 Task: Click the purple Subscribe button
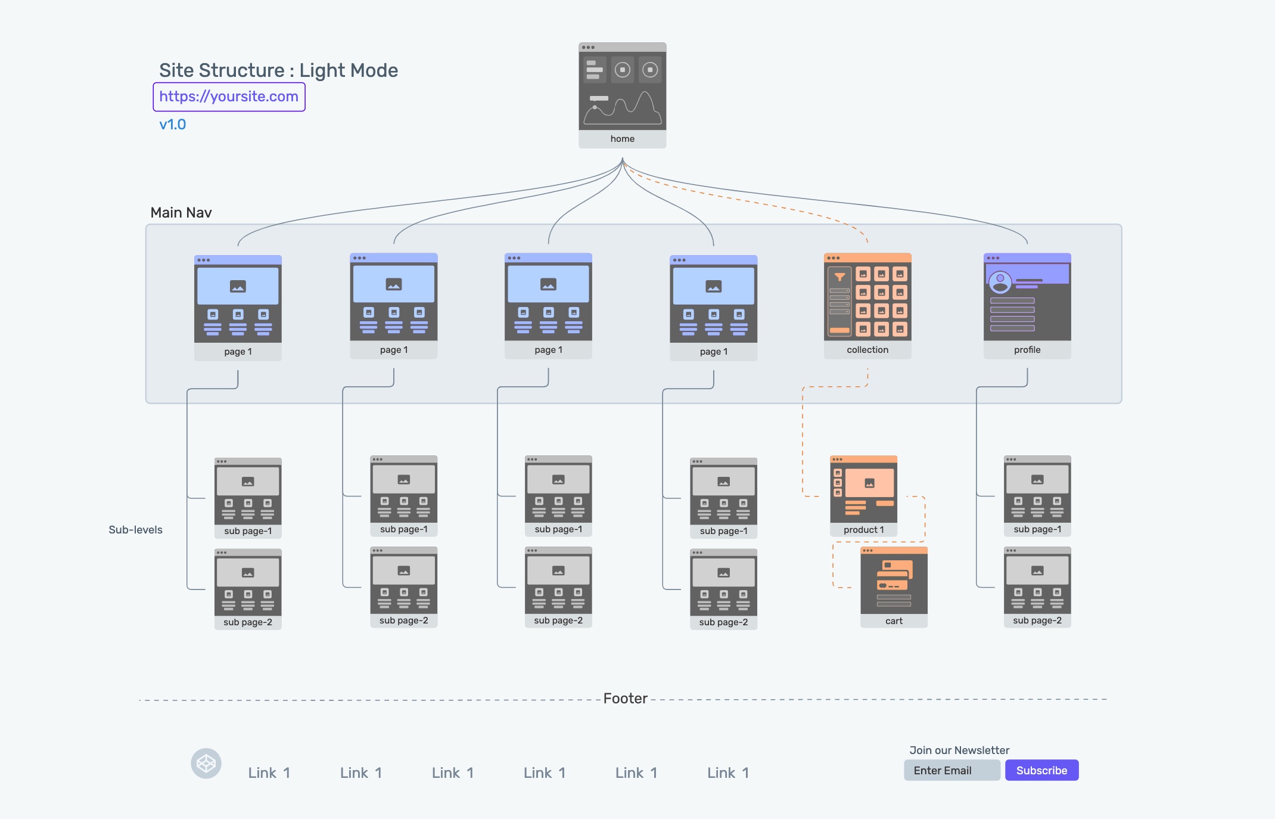(x=1041, y=770)
